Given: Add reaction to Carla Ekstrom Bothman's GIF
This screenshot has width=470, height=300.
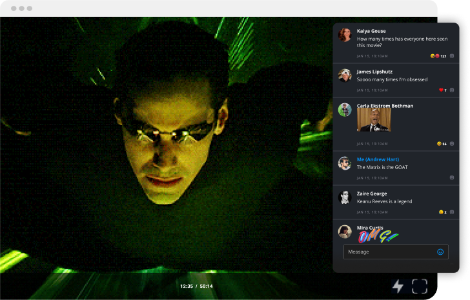Looking at the screenshot, I should coord(452,144).
